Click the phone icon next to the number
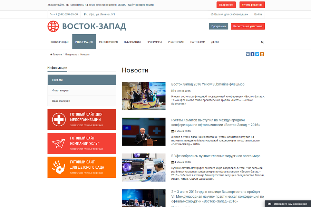This screenshot has height=207, width=311. tap(51, 14)
